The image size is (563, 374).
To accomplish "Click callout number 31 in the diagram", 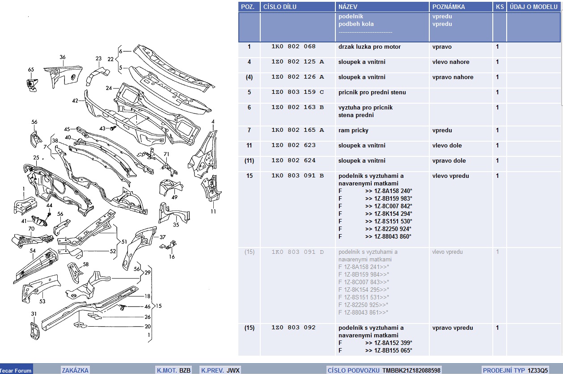I will [34, 314].
